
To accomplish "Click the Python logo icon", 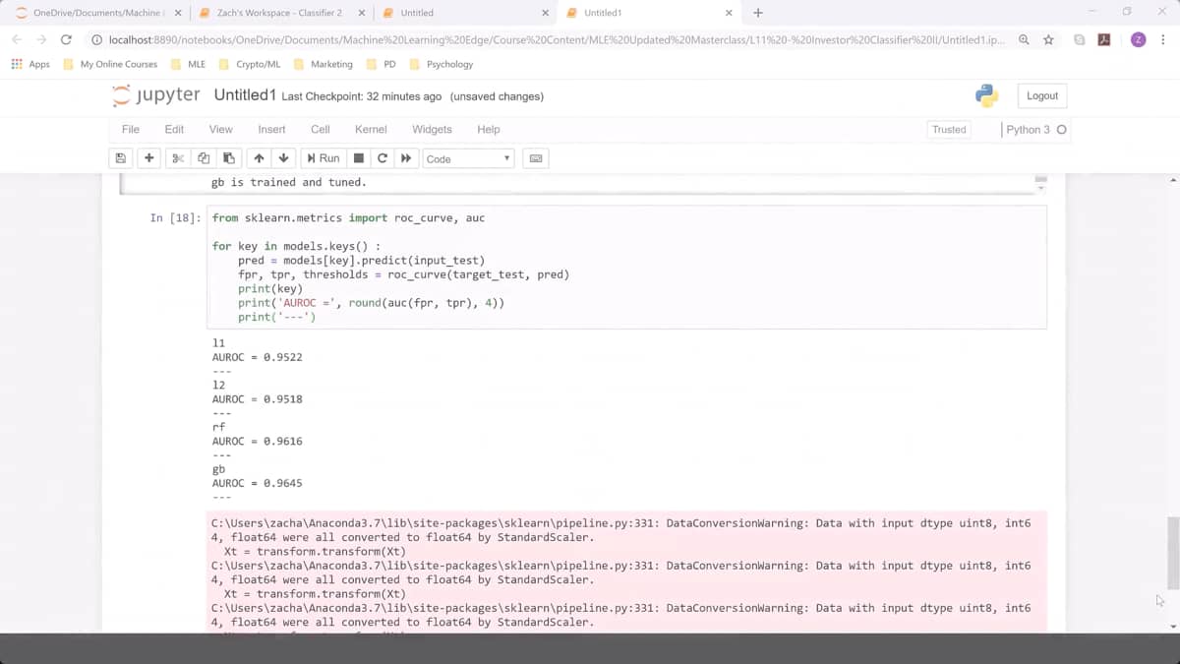I will point(987,95).
